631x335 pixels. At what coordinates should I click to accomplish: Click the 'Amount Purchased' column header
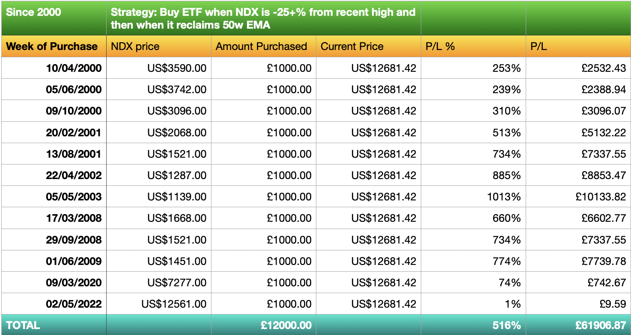[264, 46]
